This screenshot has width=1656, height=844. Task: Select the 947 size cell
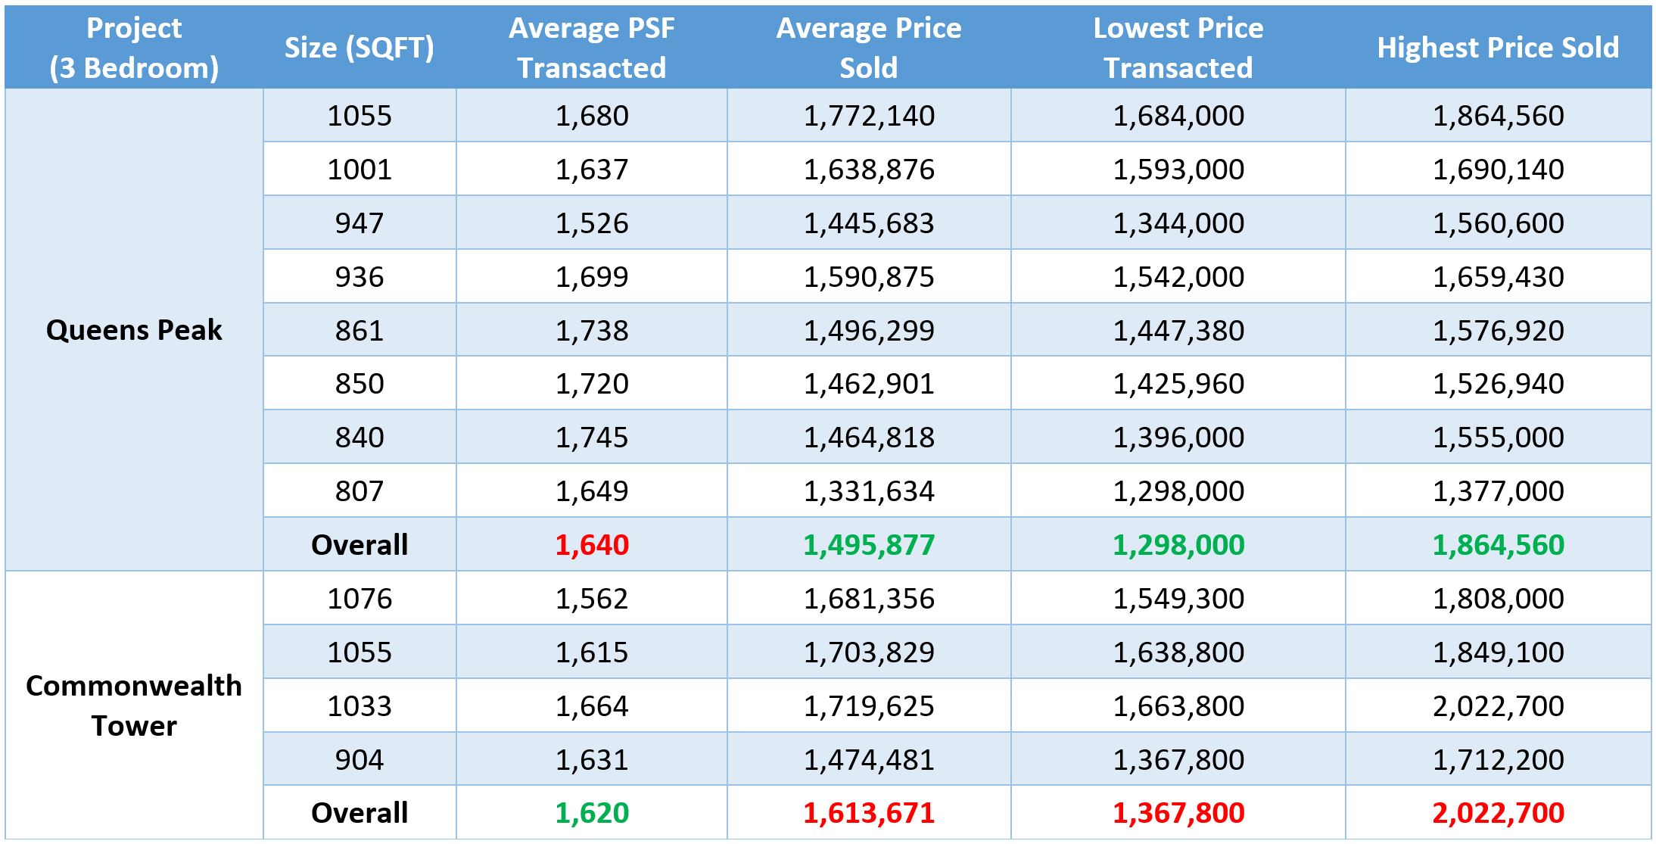[x=360, y=223]
